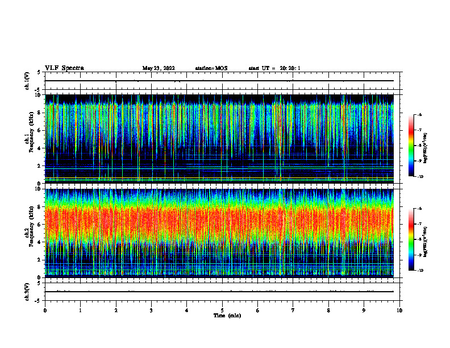Click the "-6" label on ch.1 colorbar
The height and width of the screenshot is (348, 450).
click(x=420, y=114)
